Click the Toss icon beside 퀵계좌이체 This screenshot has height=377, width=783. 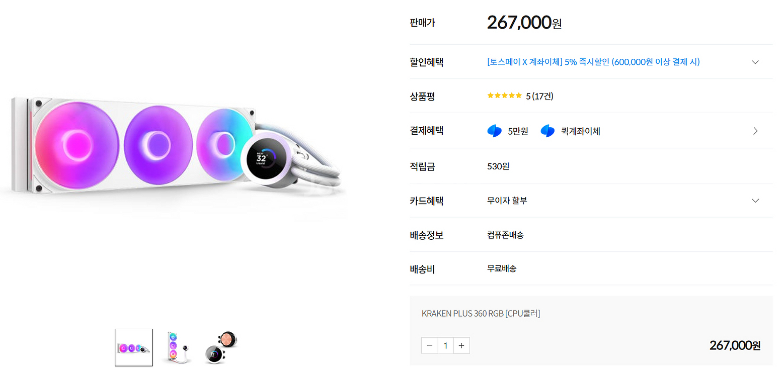[547, 131]
